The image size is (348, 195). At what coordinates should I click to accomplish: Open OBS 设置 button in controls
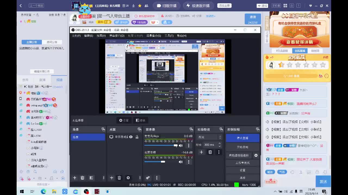coord(243,170)
